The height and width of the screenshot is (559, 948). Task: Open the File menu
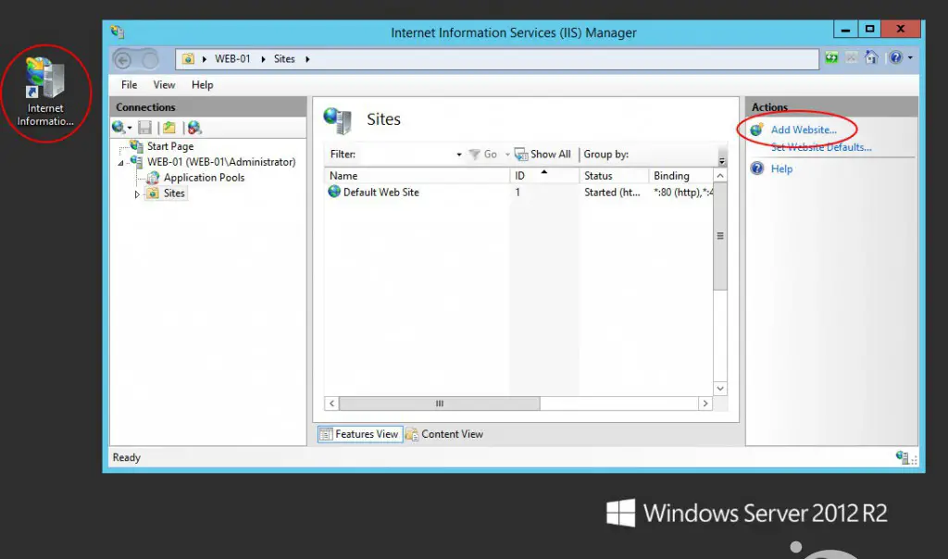129,84
